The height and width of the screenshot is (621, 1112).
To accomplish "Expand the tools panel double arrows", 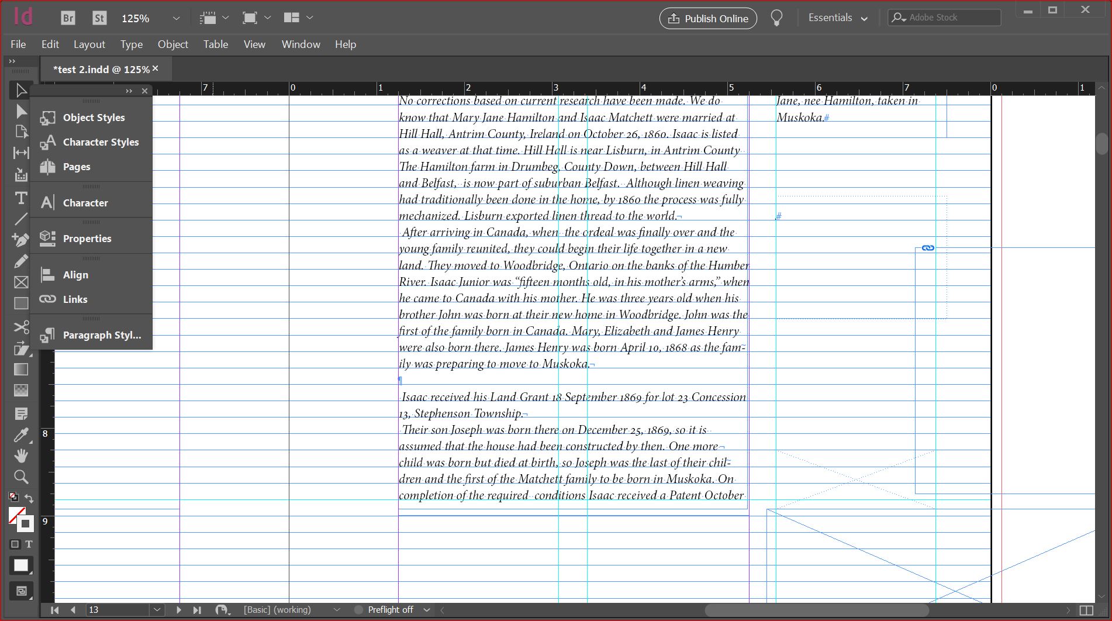I will click(x=12, y=61).
